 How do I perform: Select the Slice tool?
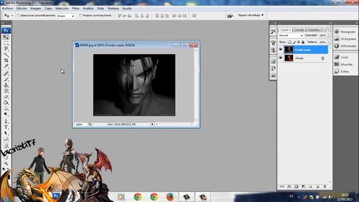(x=6, y=66)
